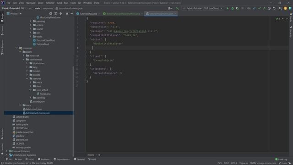Select build.gradle file in tree
The height and width of the screenshot is (165, 293).
pyautogui.click(x=22, y=124)
